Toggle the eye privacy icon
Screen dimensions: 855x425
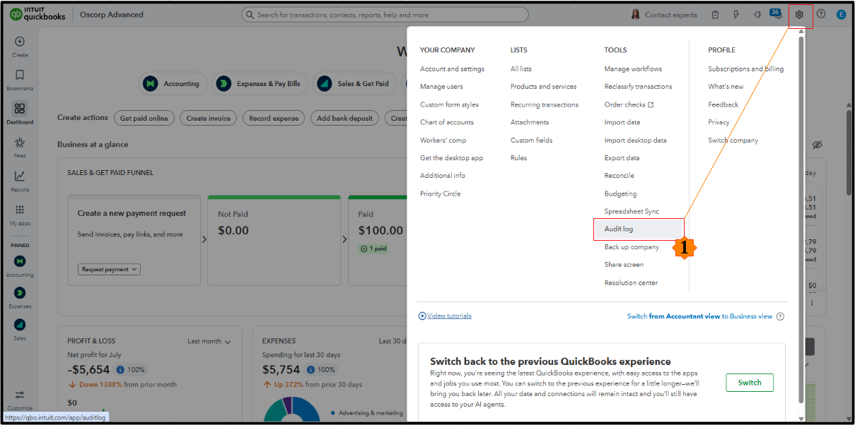point(817,145)
